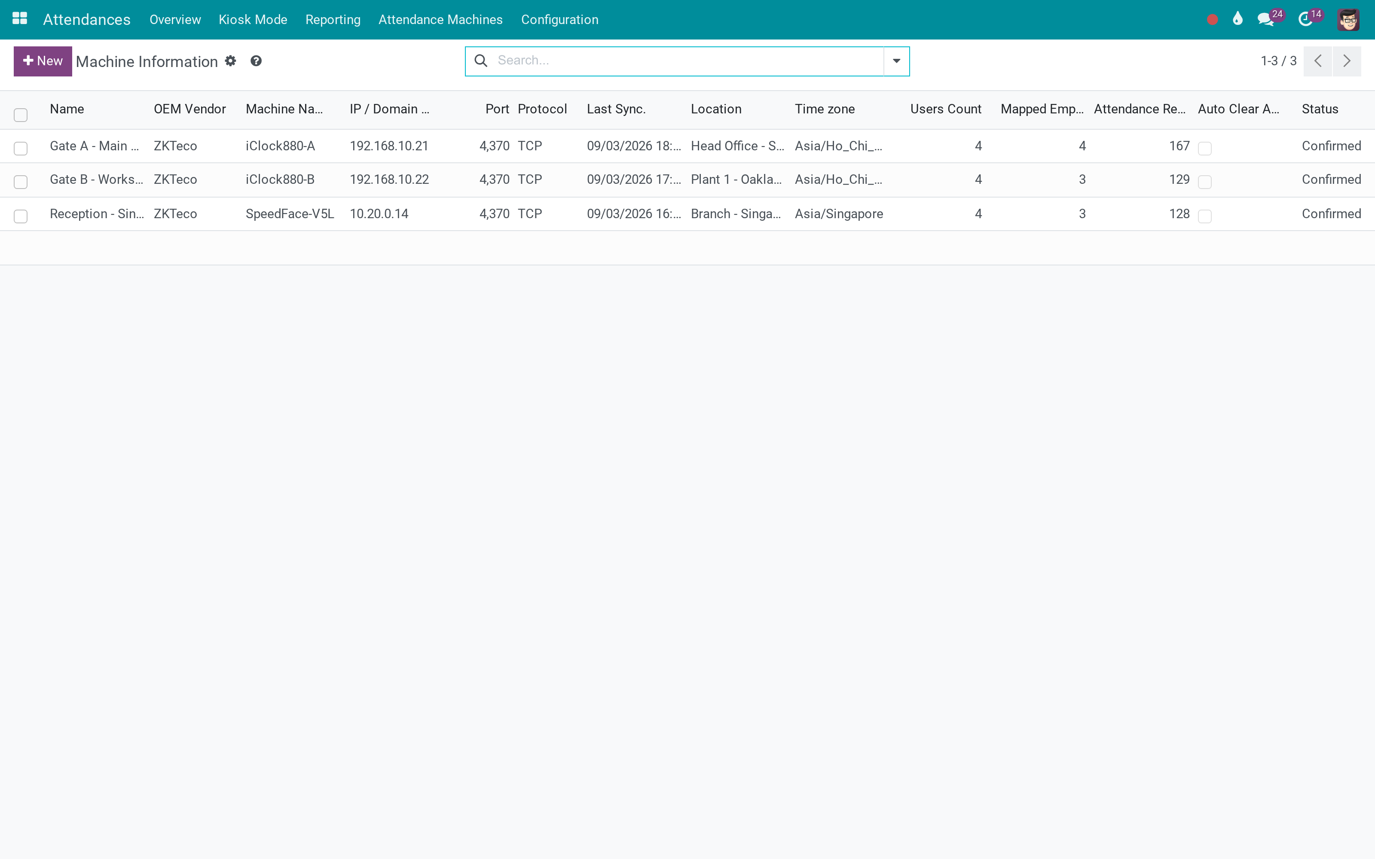Select the Reception row checkbox
The width and height of the screenshot is (1375, 859).
[x=21, y=216]
